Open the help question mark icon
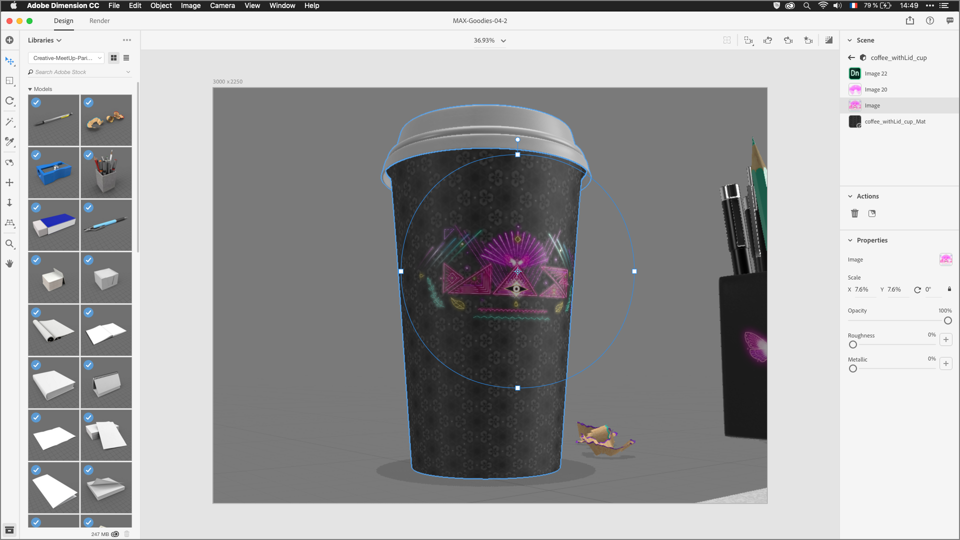The width and height of the screenshot is (960, 540). tap(930, 20)
